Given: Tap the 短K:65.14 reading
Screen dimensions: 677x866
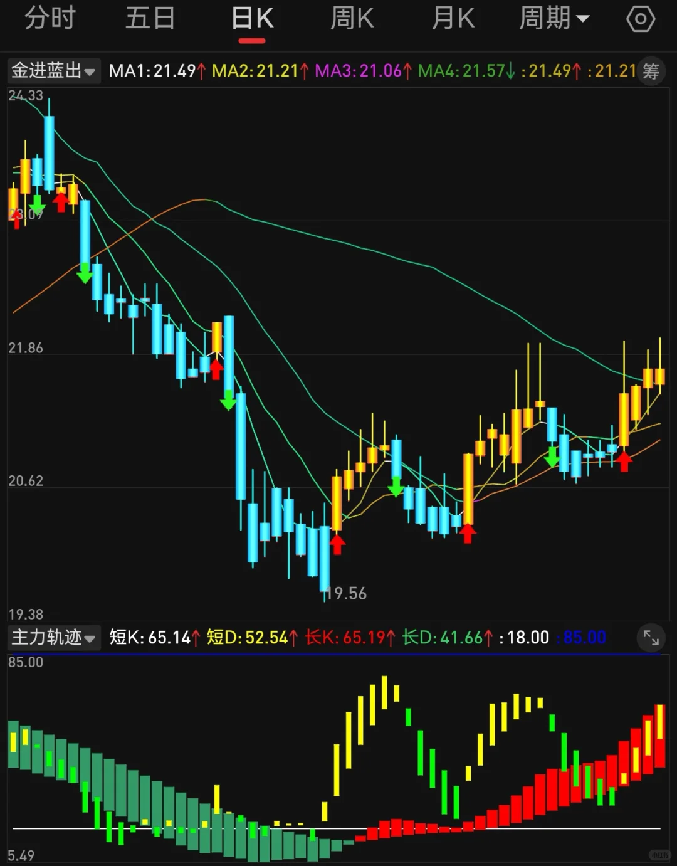Looking at the screenshot, I should click(154, 638).
